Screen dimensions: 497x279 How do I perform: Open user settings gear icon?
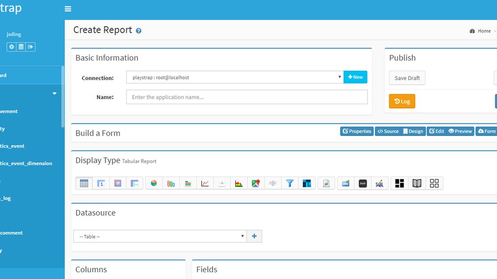tap(12, 47)
